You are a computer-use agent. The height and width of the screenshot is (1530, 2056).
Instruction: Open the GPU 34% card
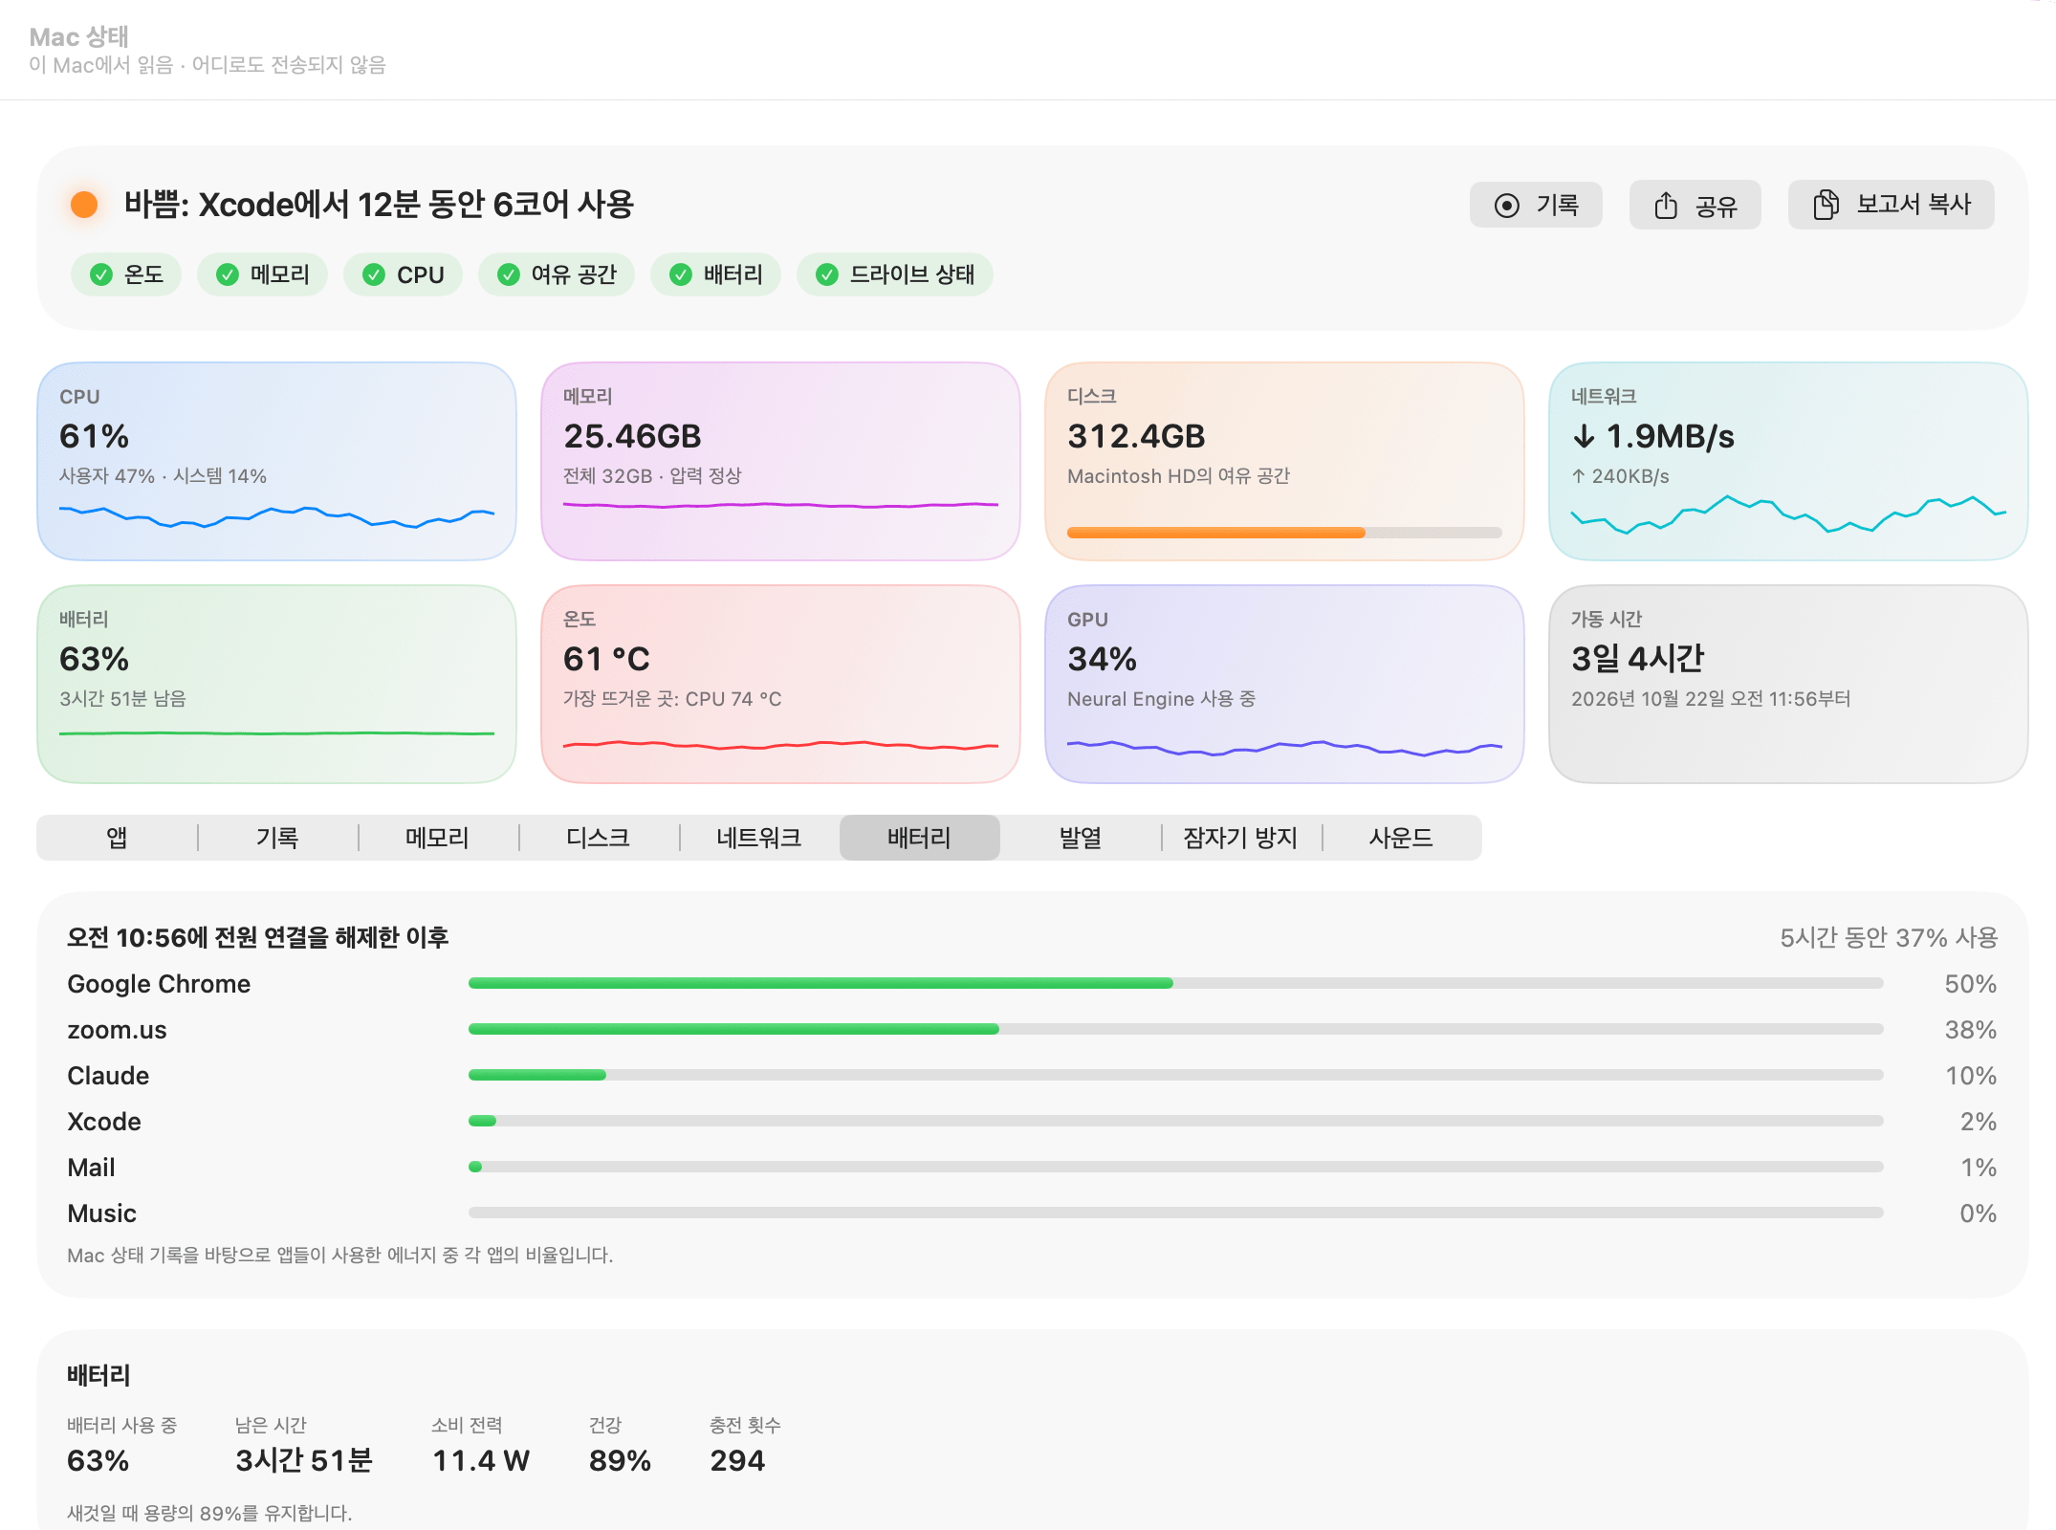1284,684
